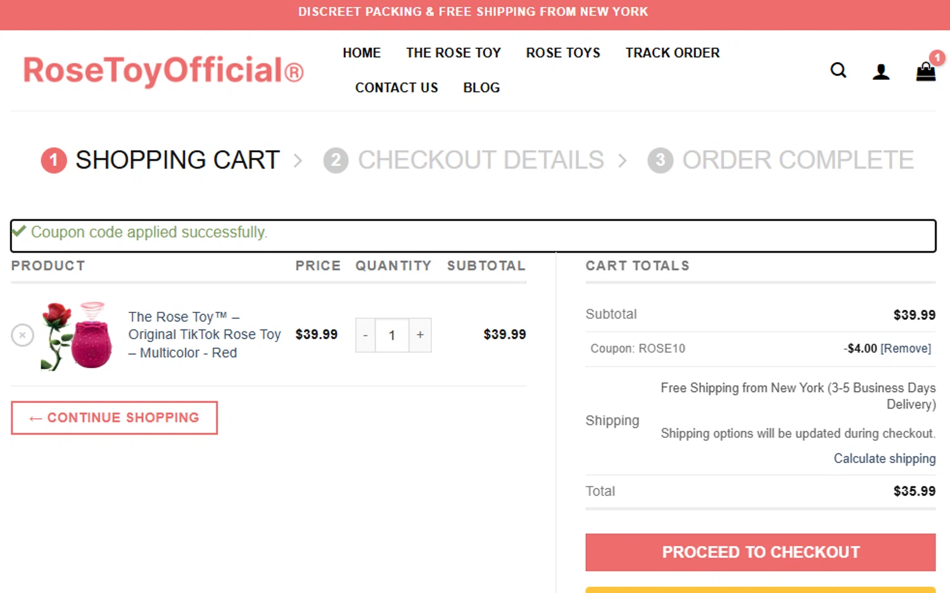Visit the Blog menu link
This screenshot has width=950, height=593.
[481, 87]
